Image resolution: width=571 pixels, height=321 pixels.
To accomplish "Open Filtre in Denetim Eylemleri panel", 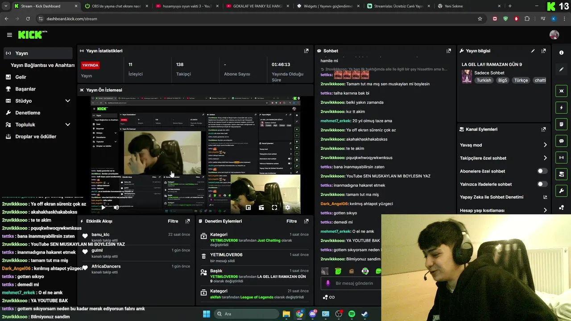I will pyautogui.click(x=292, y=221).
